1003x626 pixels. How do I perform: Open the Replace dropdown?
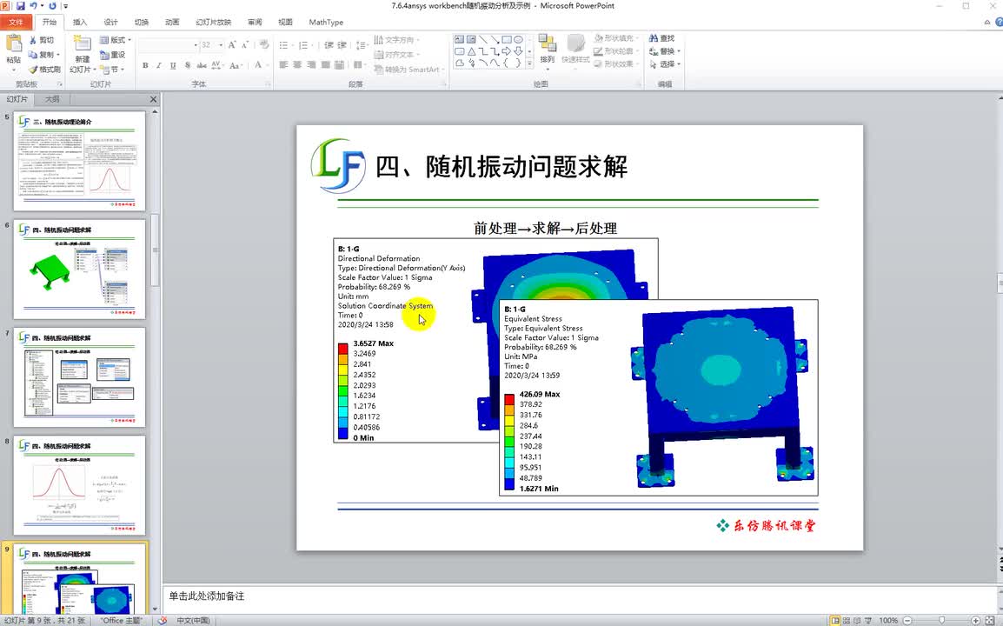pos(664,51)
